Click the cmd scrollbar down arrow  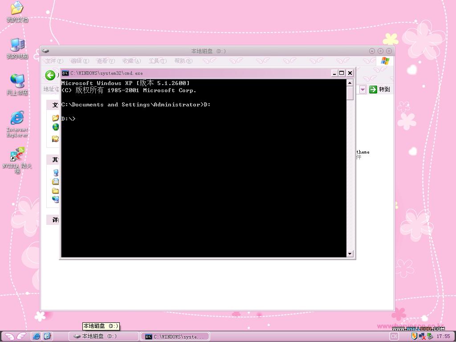pos(350,253)
